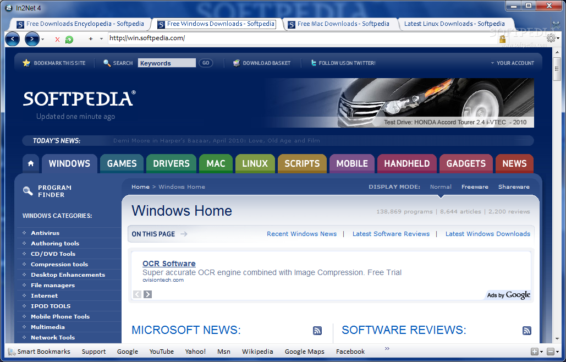Click the Twitter bird icon

click(x=314, y=63)
